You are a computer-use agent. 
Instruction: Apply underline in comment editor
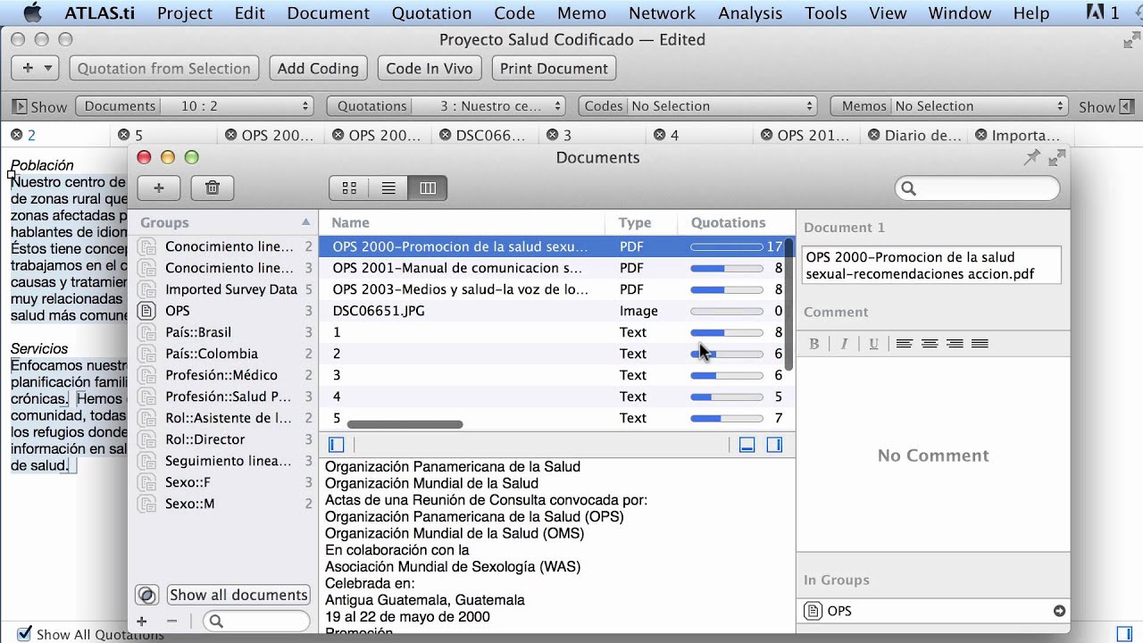(x=873, y=344)
